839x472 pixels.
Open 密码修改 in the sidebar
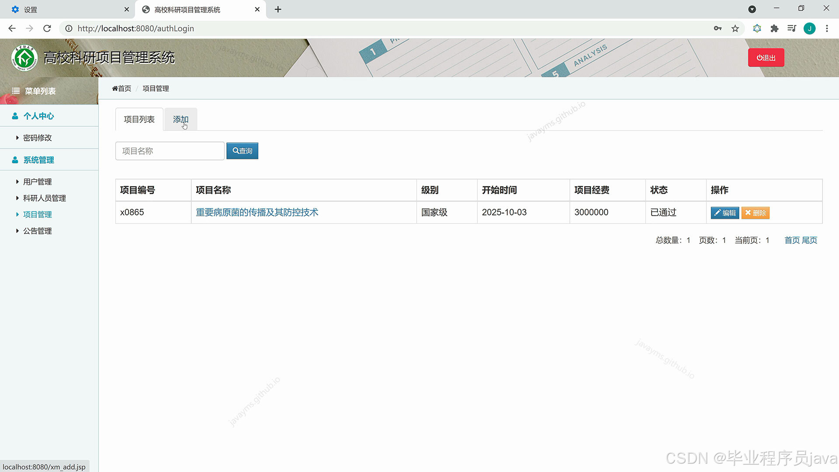point(38,138)
